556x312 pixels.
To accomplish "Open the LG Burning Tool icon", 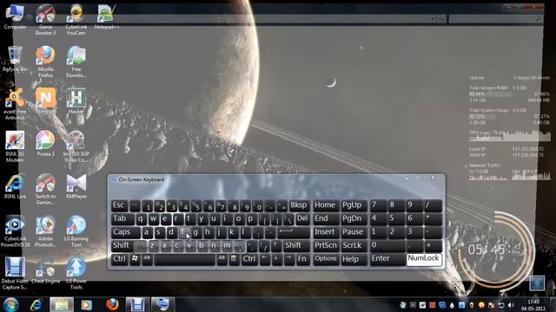I will point(76,231).
